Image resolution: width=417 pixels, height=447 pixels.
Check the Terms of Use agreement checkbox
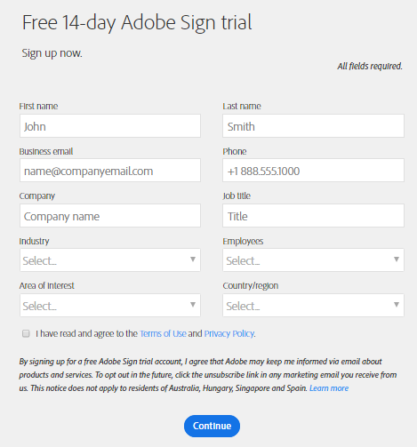coord(26,333)
